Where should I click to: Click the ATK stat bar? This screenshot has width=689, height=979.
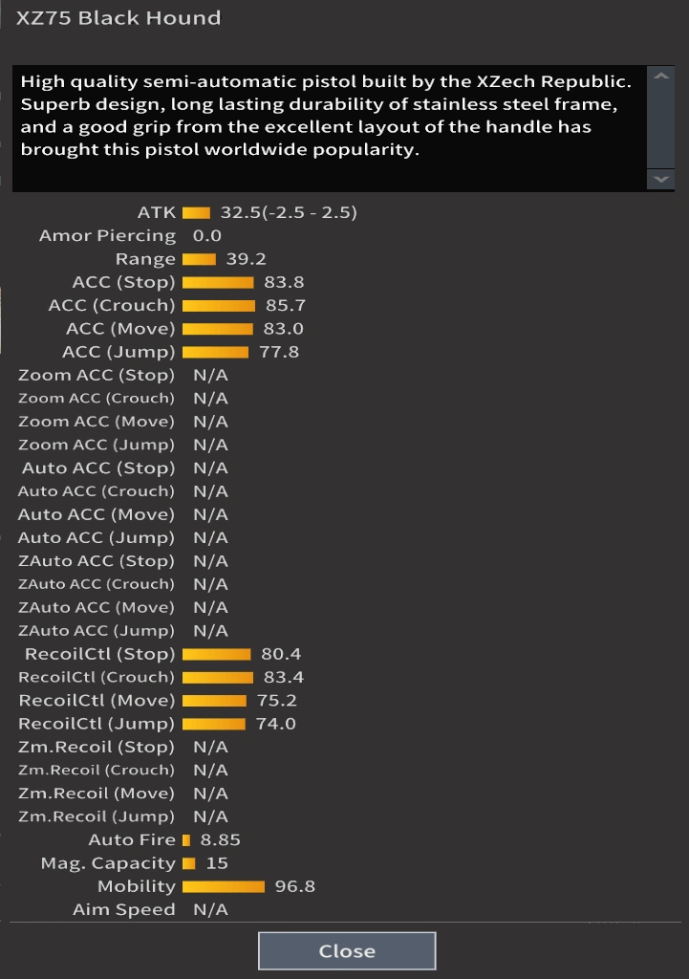click(196, 213)
